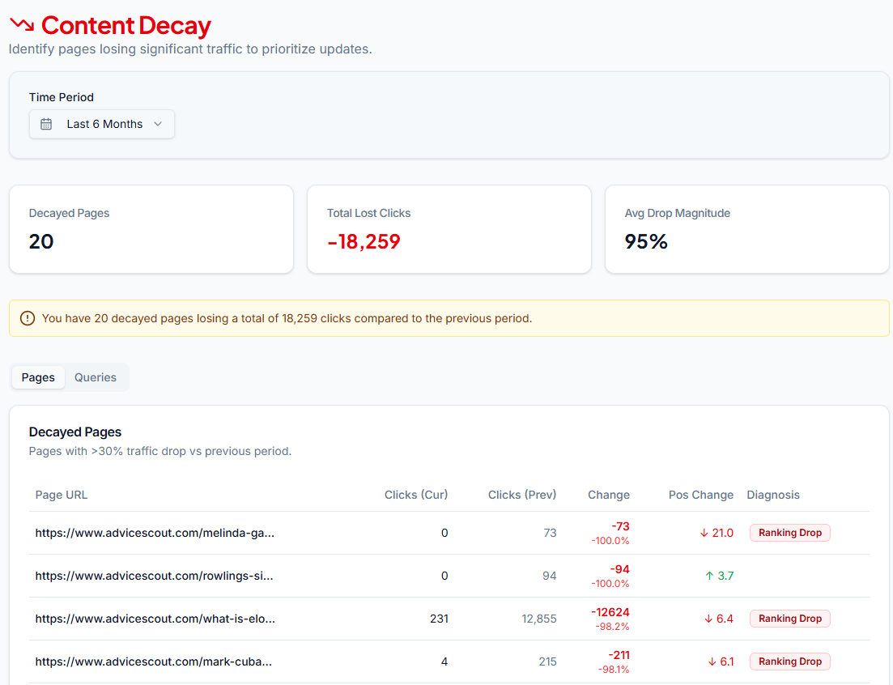Click the Content Decay trending-down icon

[x=22, y=25]
